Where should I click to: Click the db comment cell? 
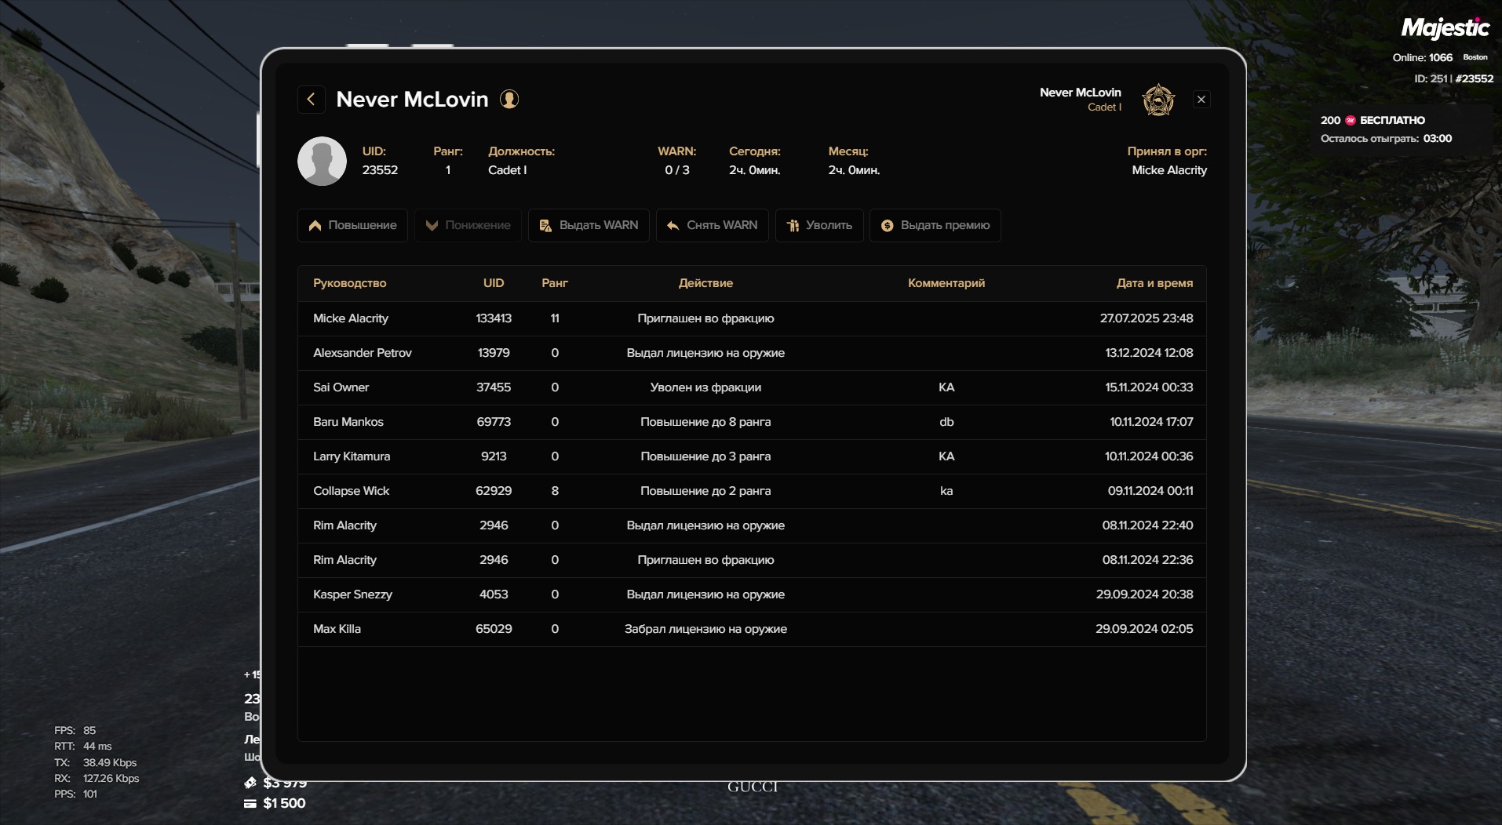coord(946,422)
